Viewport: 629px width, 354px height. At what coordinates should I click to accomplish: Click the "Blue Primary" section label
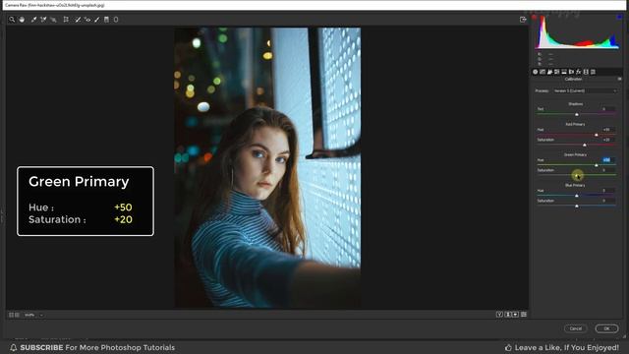(575, 186)
